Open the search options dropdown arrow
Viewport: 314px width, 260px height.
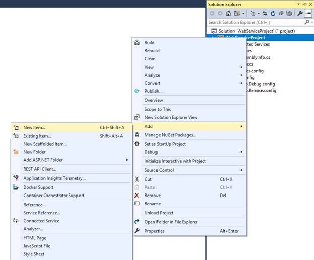point(312,22)
